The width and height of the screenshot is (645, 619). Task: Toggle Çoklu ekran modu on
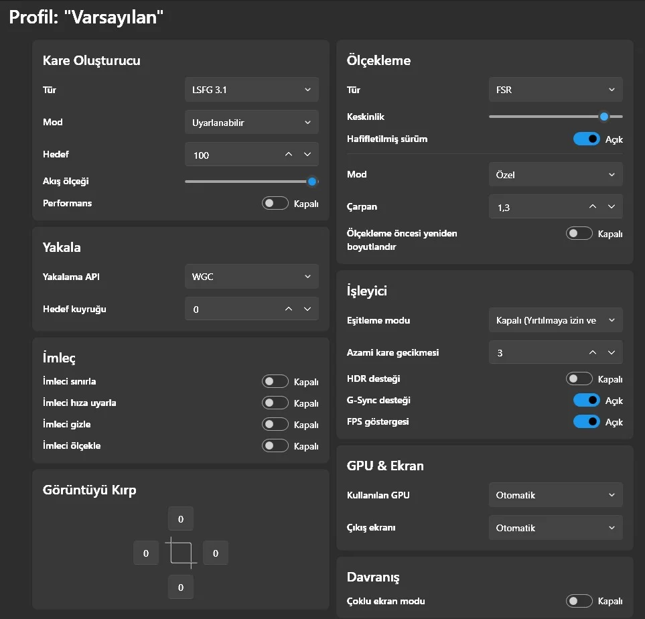[x=579, y=602]
